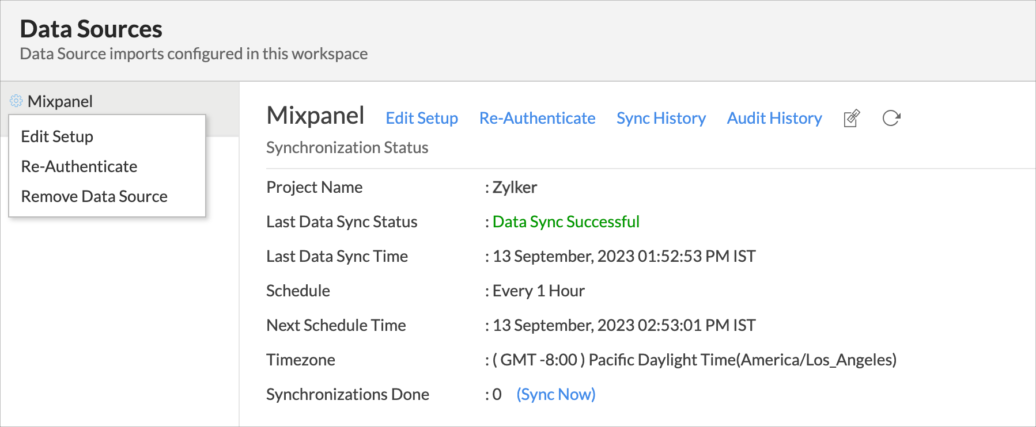Image resolution: width=1036 pixels, height=427 pixels.
Task: Select Edit Setup in the context menu
Action: tap(57, 136)
